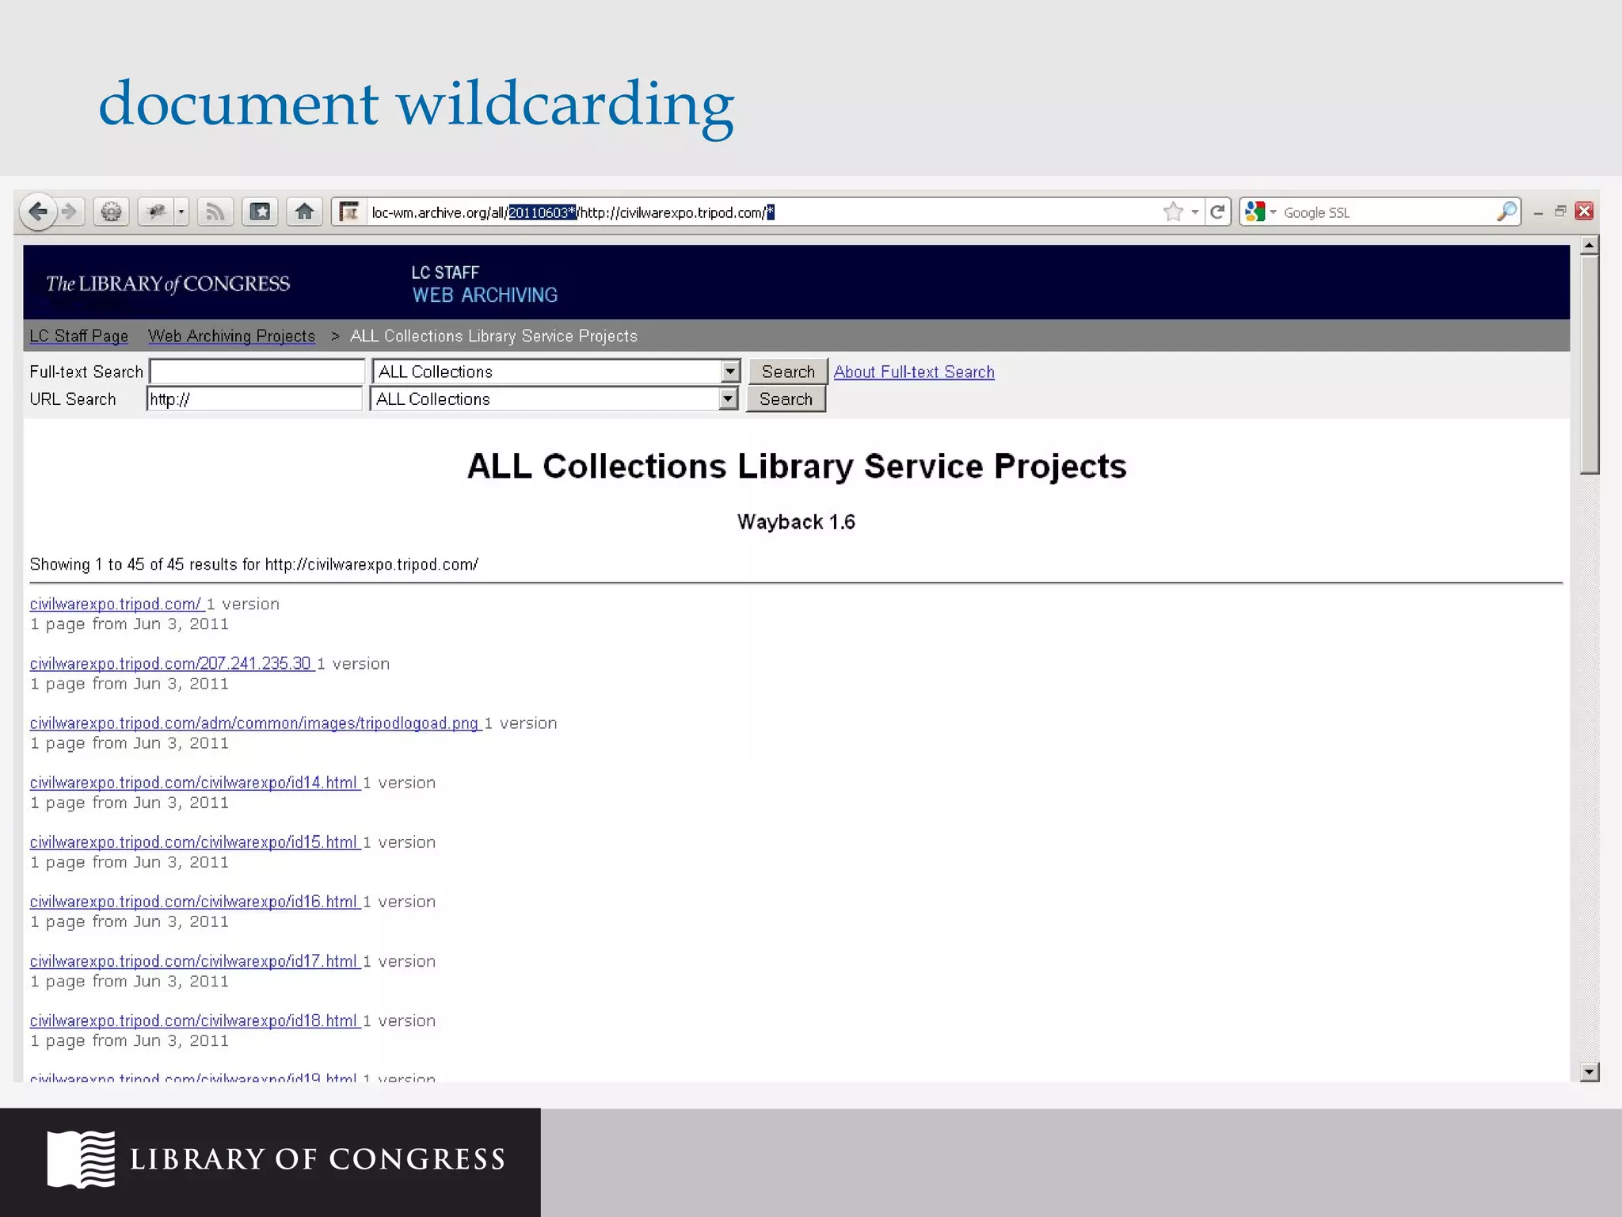Click the URL Search http:// field
This screenshot has height=1217, width=1622.
tap(254, 399)
